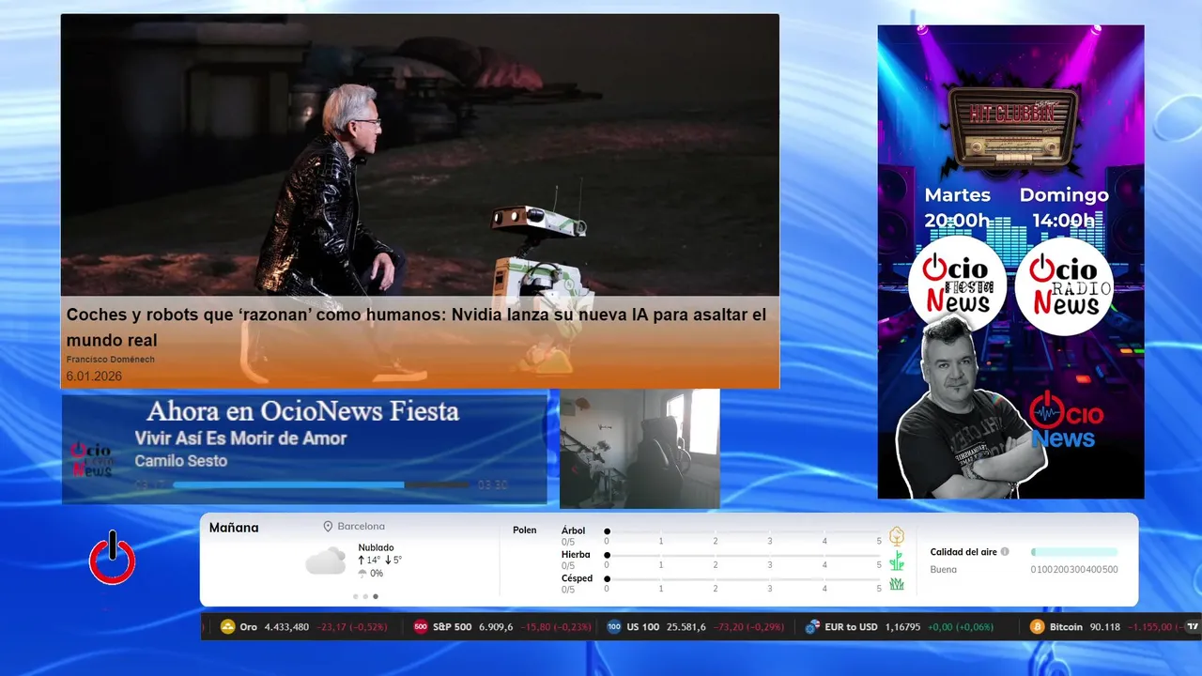Click song title Vivir Así Es Morir de Amor
Screen dimensions: 1202x676
pyautogui.click(x=240, y=438)
